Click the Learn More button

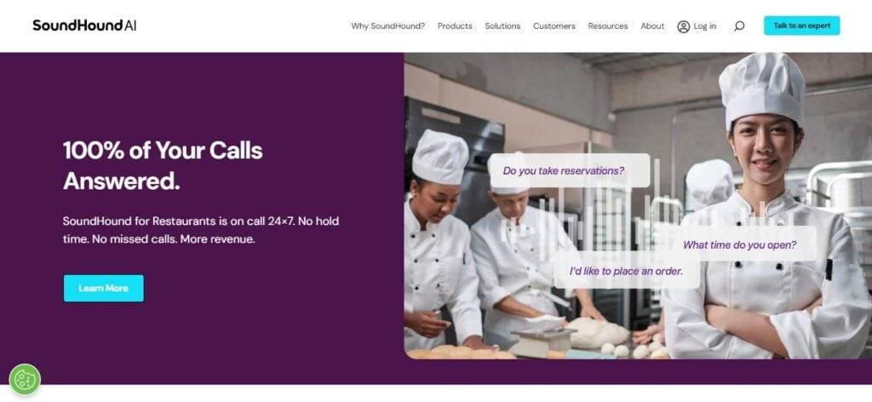[x=103, y=288]
